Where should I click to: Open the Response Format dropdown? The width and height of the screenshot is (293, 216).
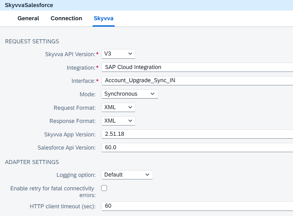pos(119,121)
